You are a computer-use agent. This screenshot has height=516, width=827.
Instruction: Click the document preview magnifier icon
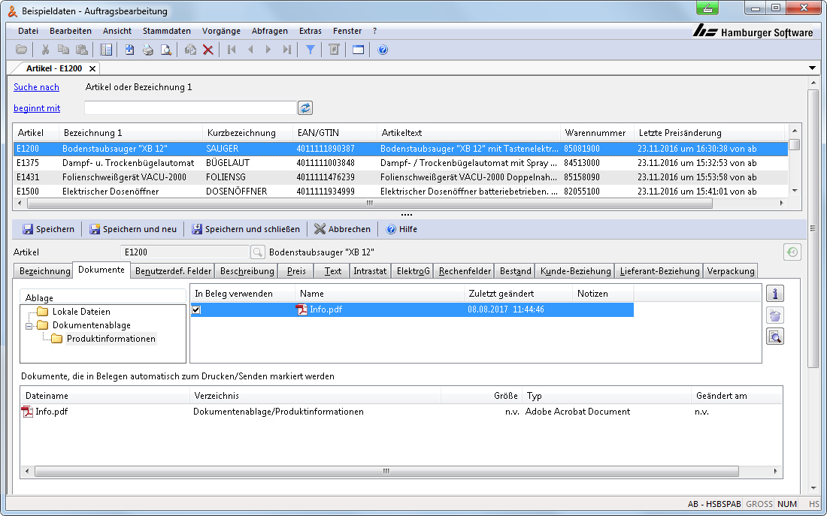coord(775,336)
